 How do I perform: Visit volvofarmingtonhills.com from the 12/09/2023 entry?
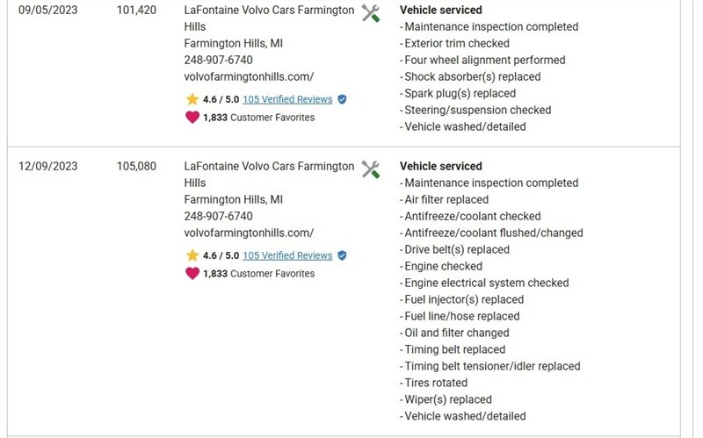[x=249, y=233]
